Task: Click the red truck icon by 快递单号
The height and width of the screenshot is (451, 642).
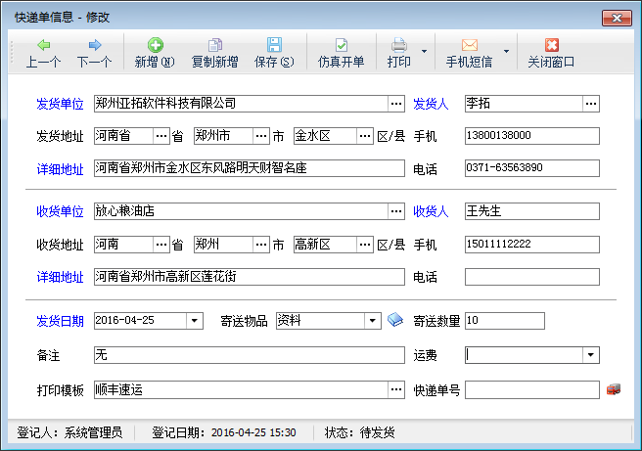Action: (x=614, y=389)
